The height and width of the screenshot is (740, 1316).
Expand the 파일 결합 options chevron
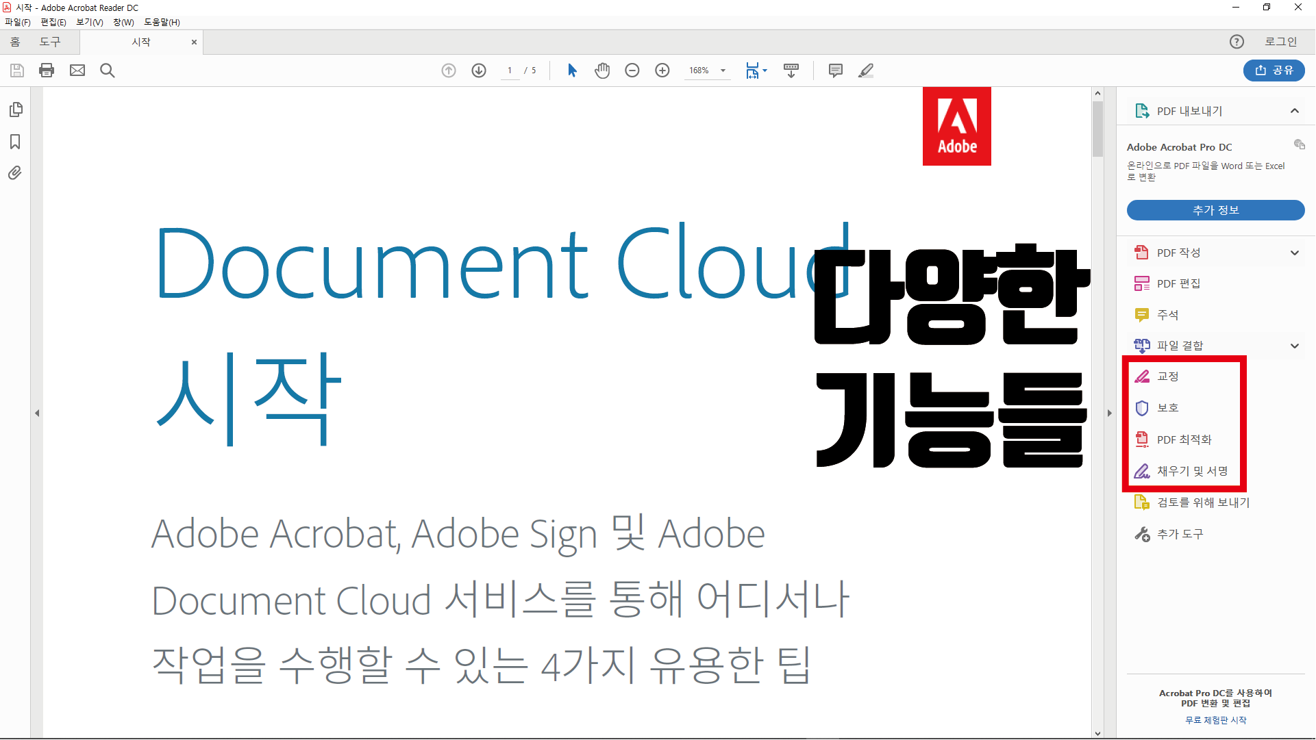[x=1295, y=346]
